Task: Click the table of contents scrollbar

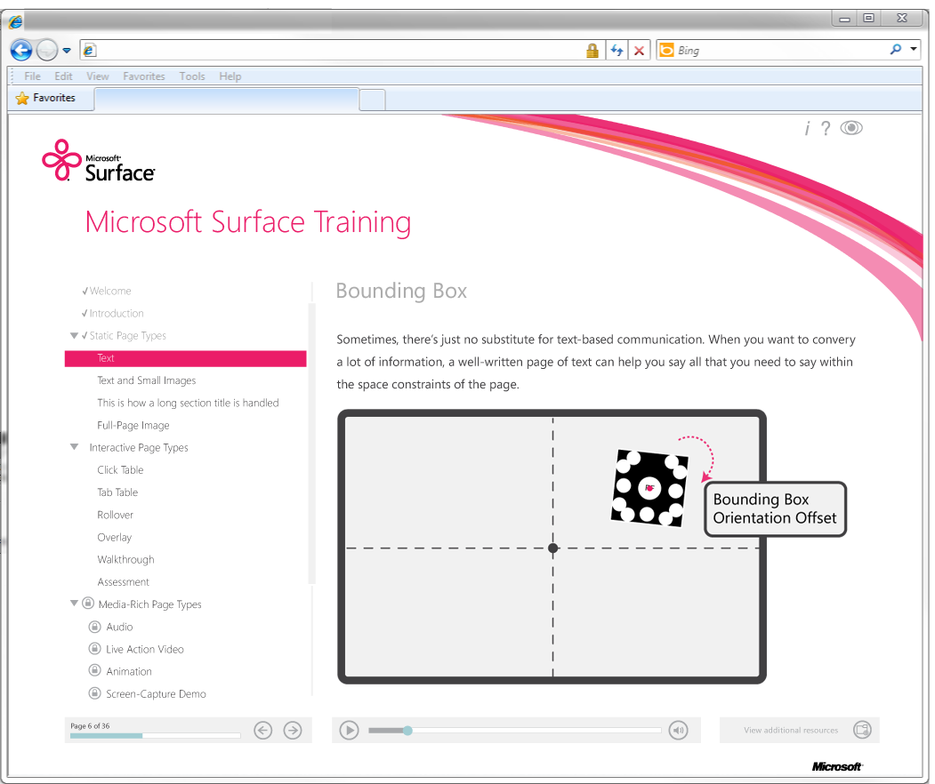Action: (x=311, y=444)
